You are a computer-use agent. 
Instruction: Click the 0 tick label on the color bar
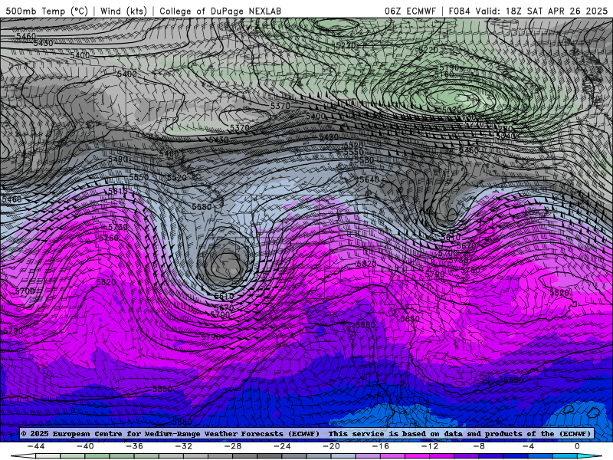578,446
